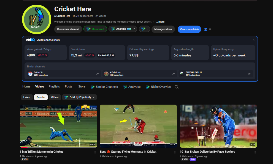Image resolution: width=273 pixels, height=164 pixels.
Task: Click the Cricket Here channel name heading
Action: click(x=73, y=9)
